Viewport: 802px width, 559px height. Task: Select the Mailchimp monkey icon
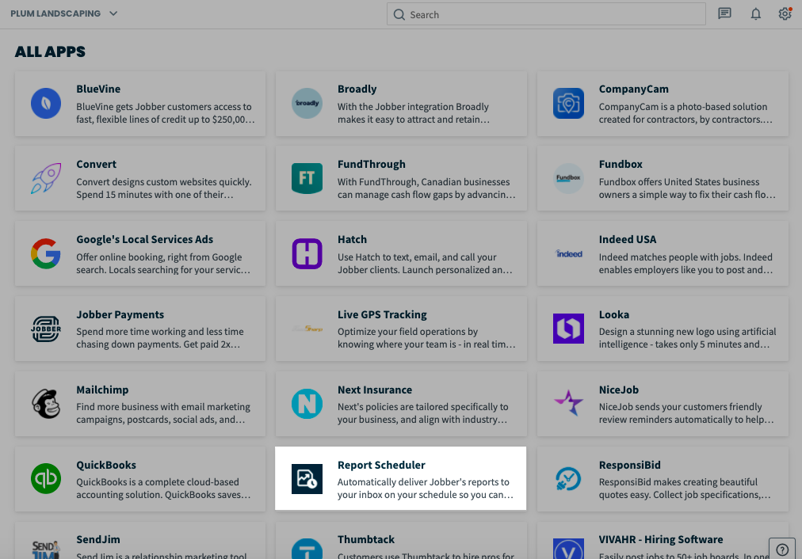coord(45,402)
